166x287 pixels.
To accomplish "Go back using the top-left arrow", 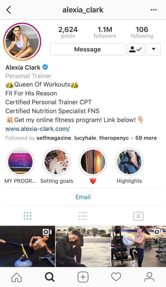I will [9, 10].
